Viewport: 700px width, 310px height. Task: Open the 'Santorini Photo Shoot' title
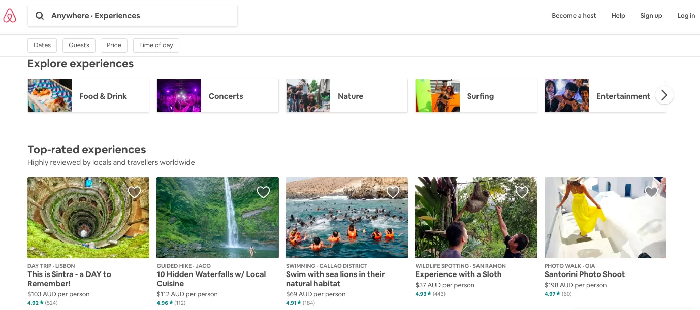(585, 274)
